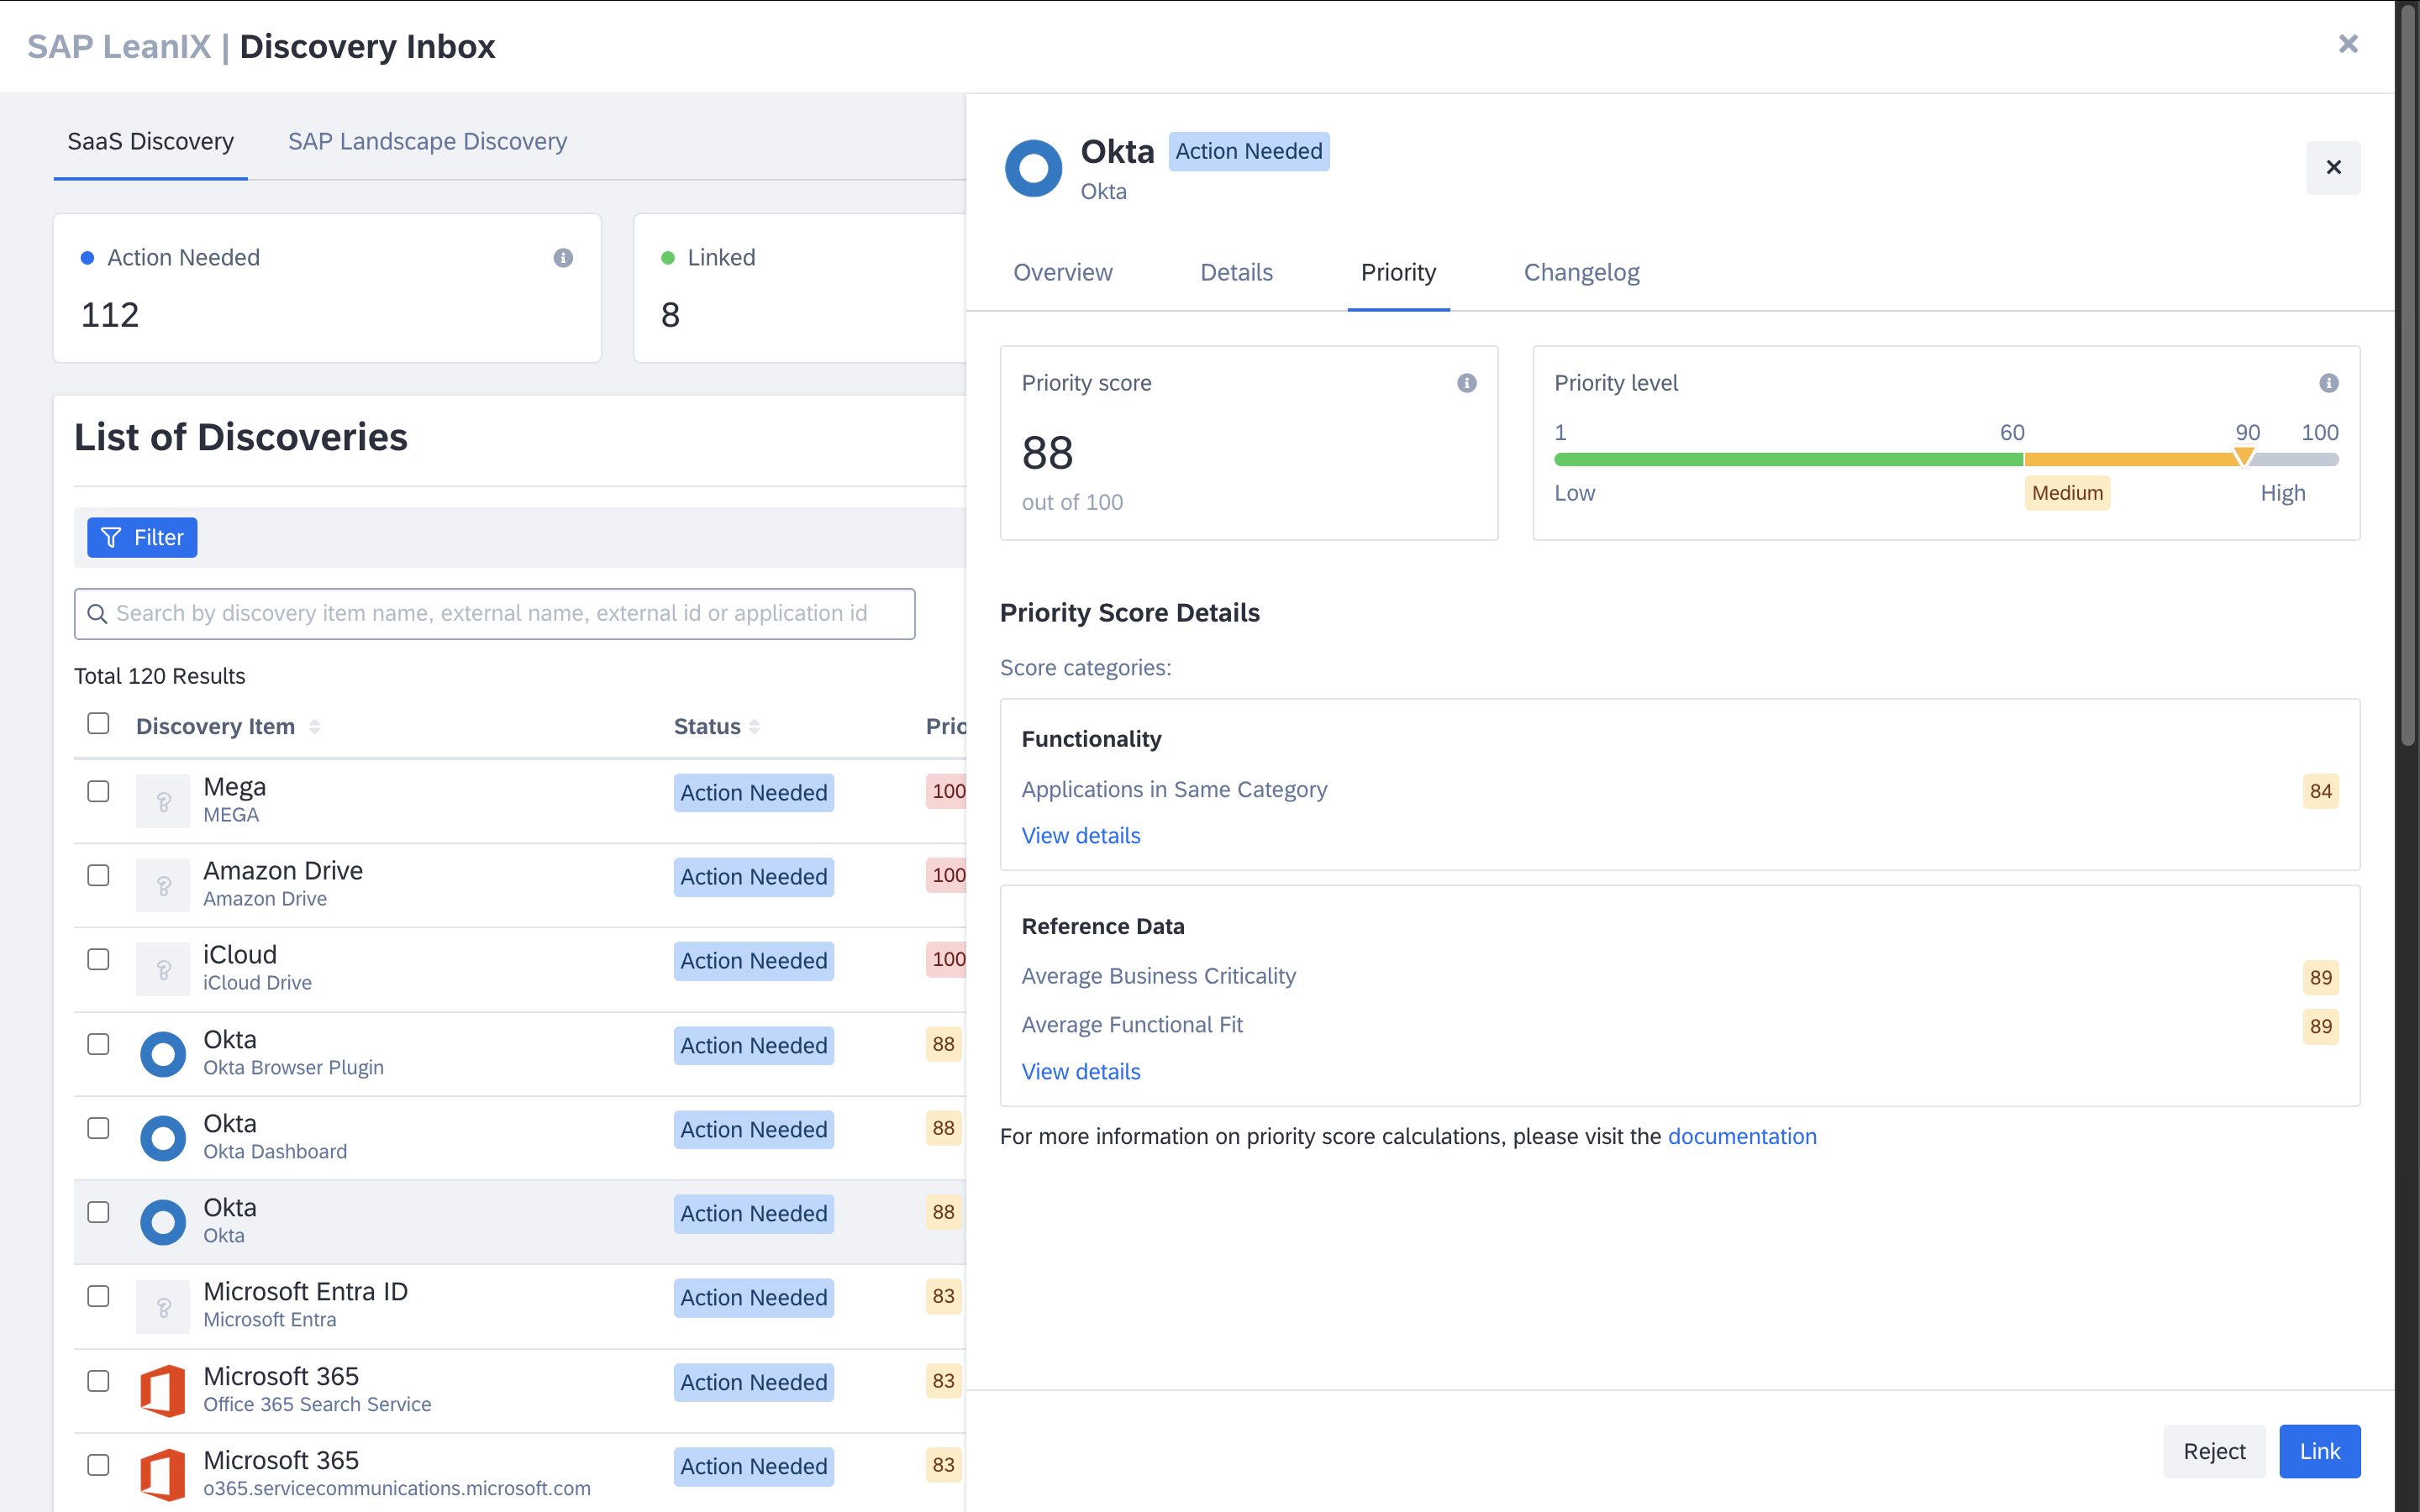Click the Action Needed badge beside Okta title

tap(1248, 151)
